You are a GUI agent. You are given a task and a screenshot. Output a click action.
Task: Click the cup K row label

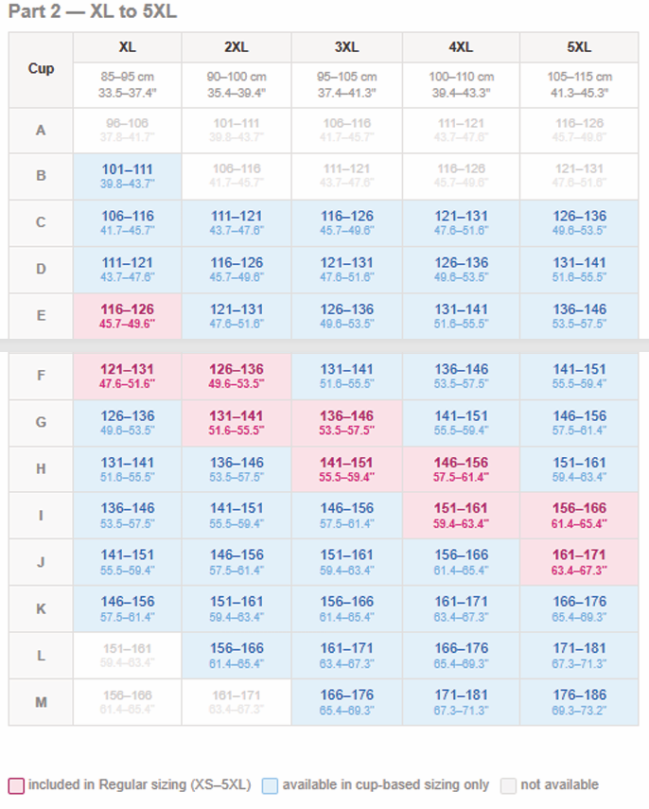pos(41,608)
